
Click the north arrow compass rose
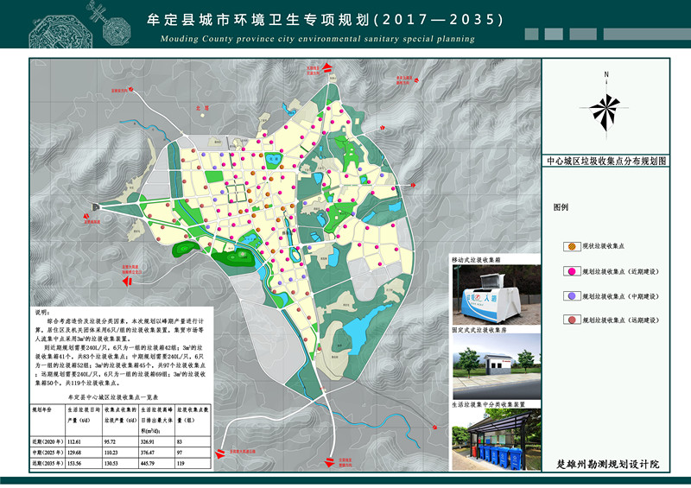pyautogui.click(x=606, y=107)
